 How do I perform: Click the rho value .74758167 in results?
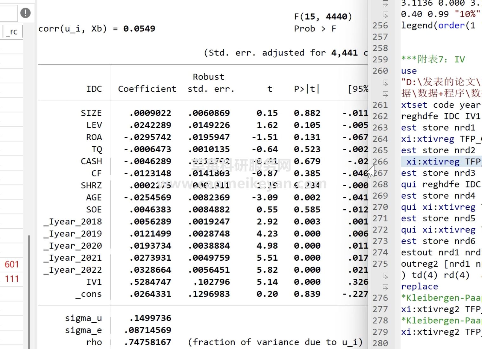click(147, 342)
